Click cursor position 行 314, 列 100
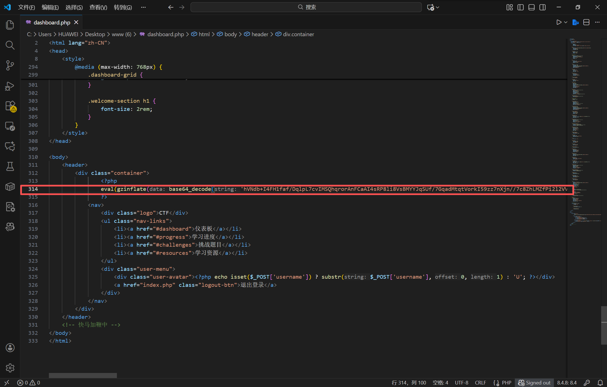The width and height of the screenshot is (607, 387). click(409, 383)
